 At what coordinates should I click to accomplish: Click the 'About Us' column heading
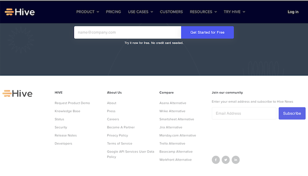114,92
